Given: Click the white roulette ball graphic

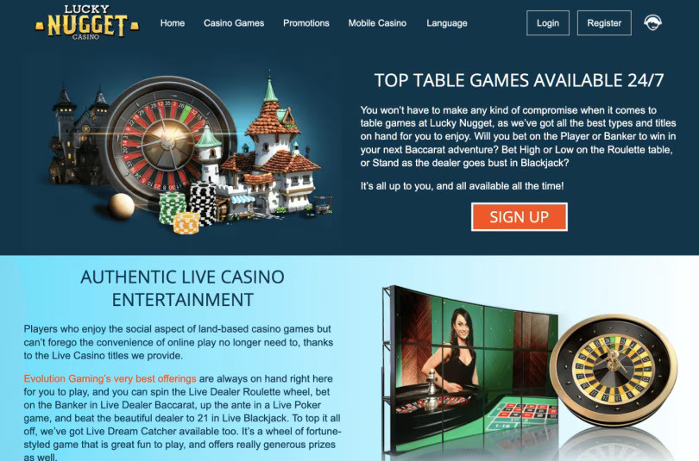Looking at the screenshot, I should click(121, 207).
